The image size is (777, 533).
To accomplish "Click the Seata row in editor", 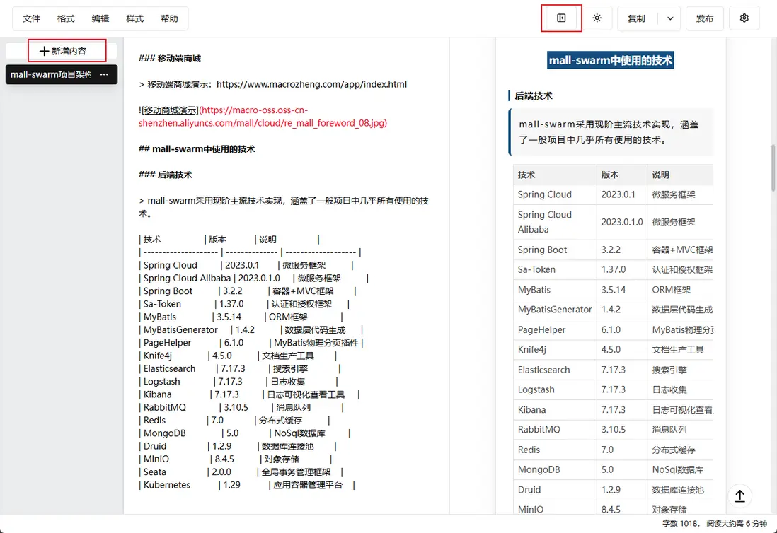I will pyautogui.click(x=241, y=472).
